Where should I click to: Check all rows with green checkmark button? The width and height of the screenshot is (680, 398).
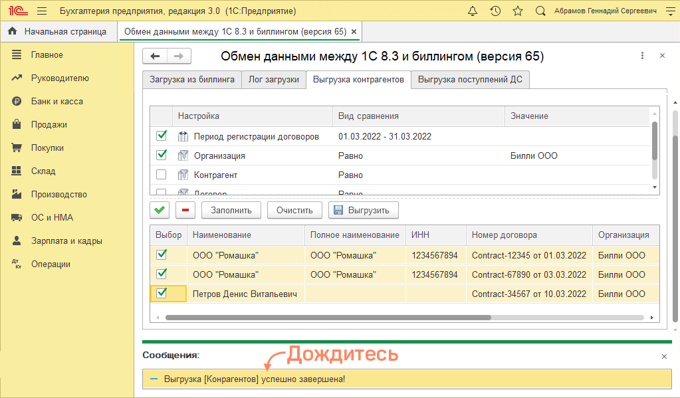pos(160,210)
